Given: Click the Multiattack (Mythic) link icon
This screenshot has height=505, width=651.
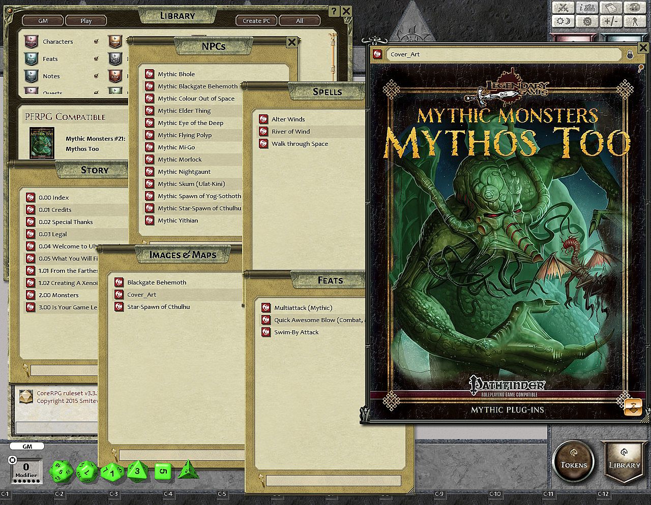Looking at the screenshot, I should (266, 308).
